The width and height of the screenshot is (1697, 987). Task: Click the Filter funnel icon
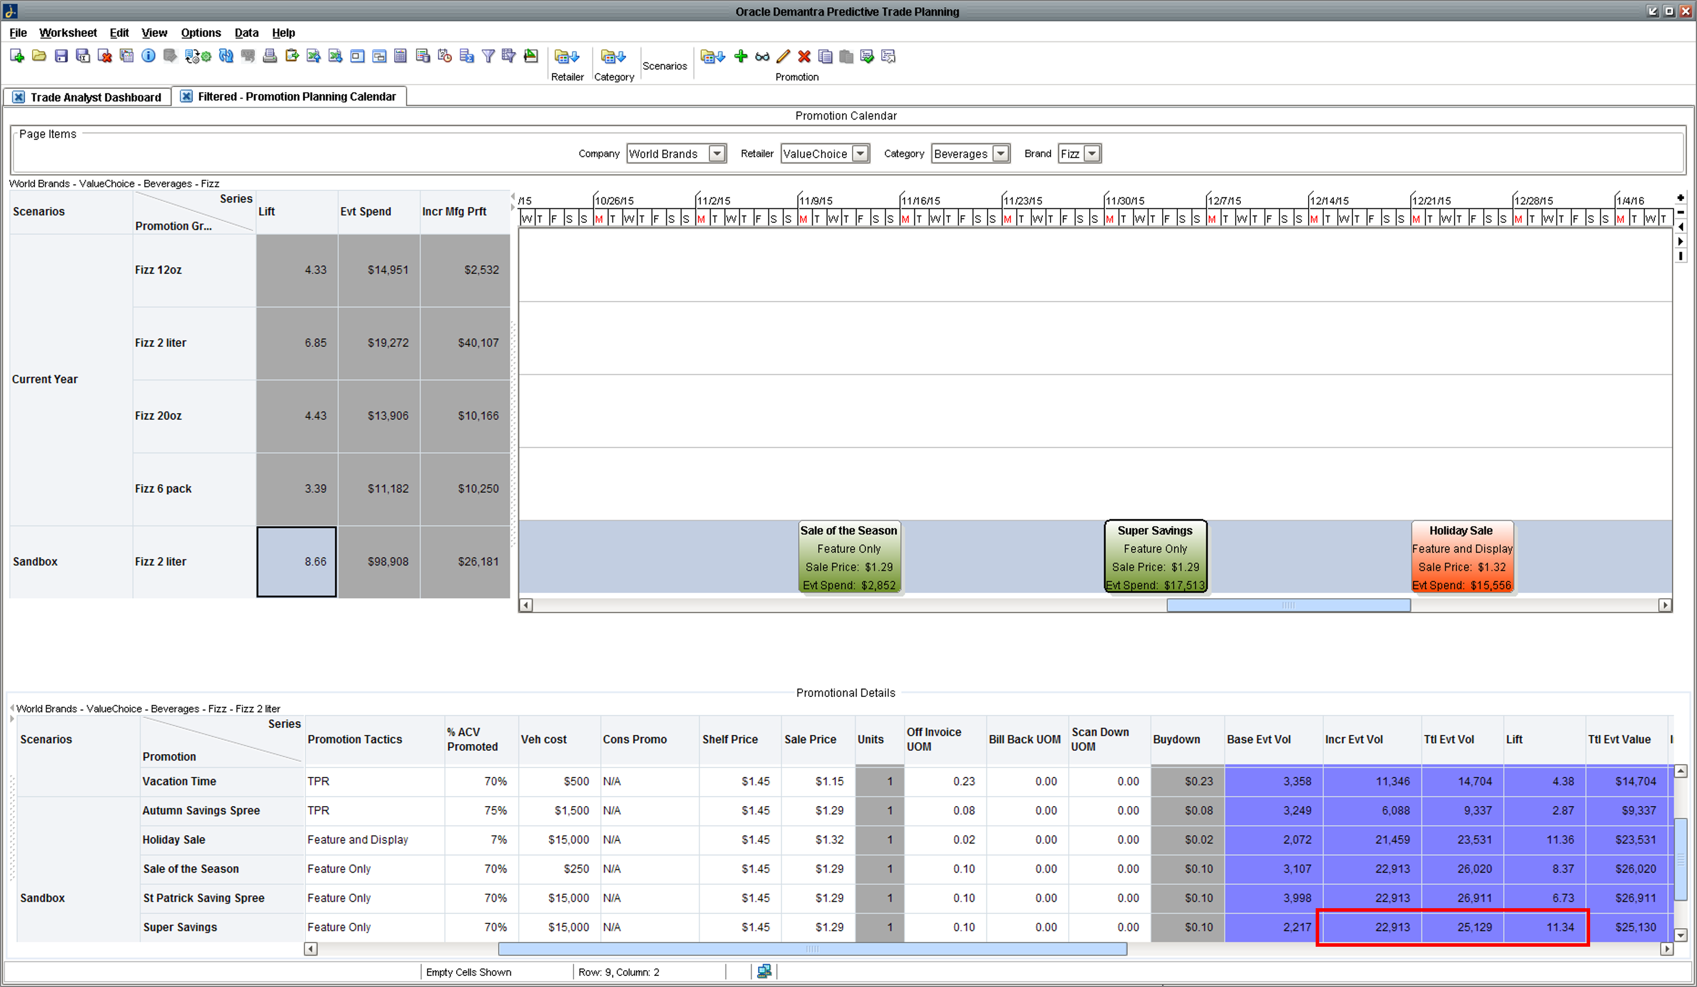point(488,57)
